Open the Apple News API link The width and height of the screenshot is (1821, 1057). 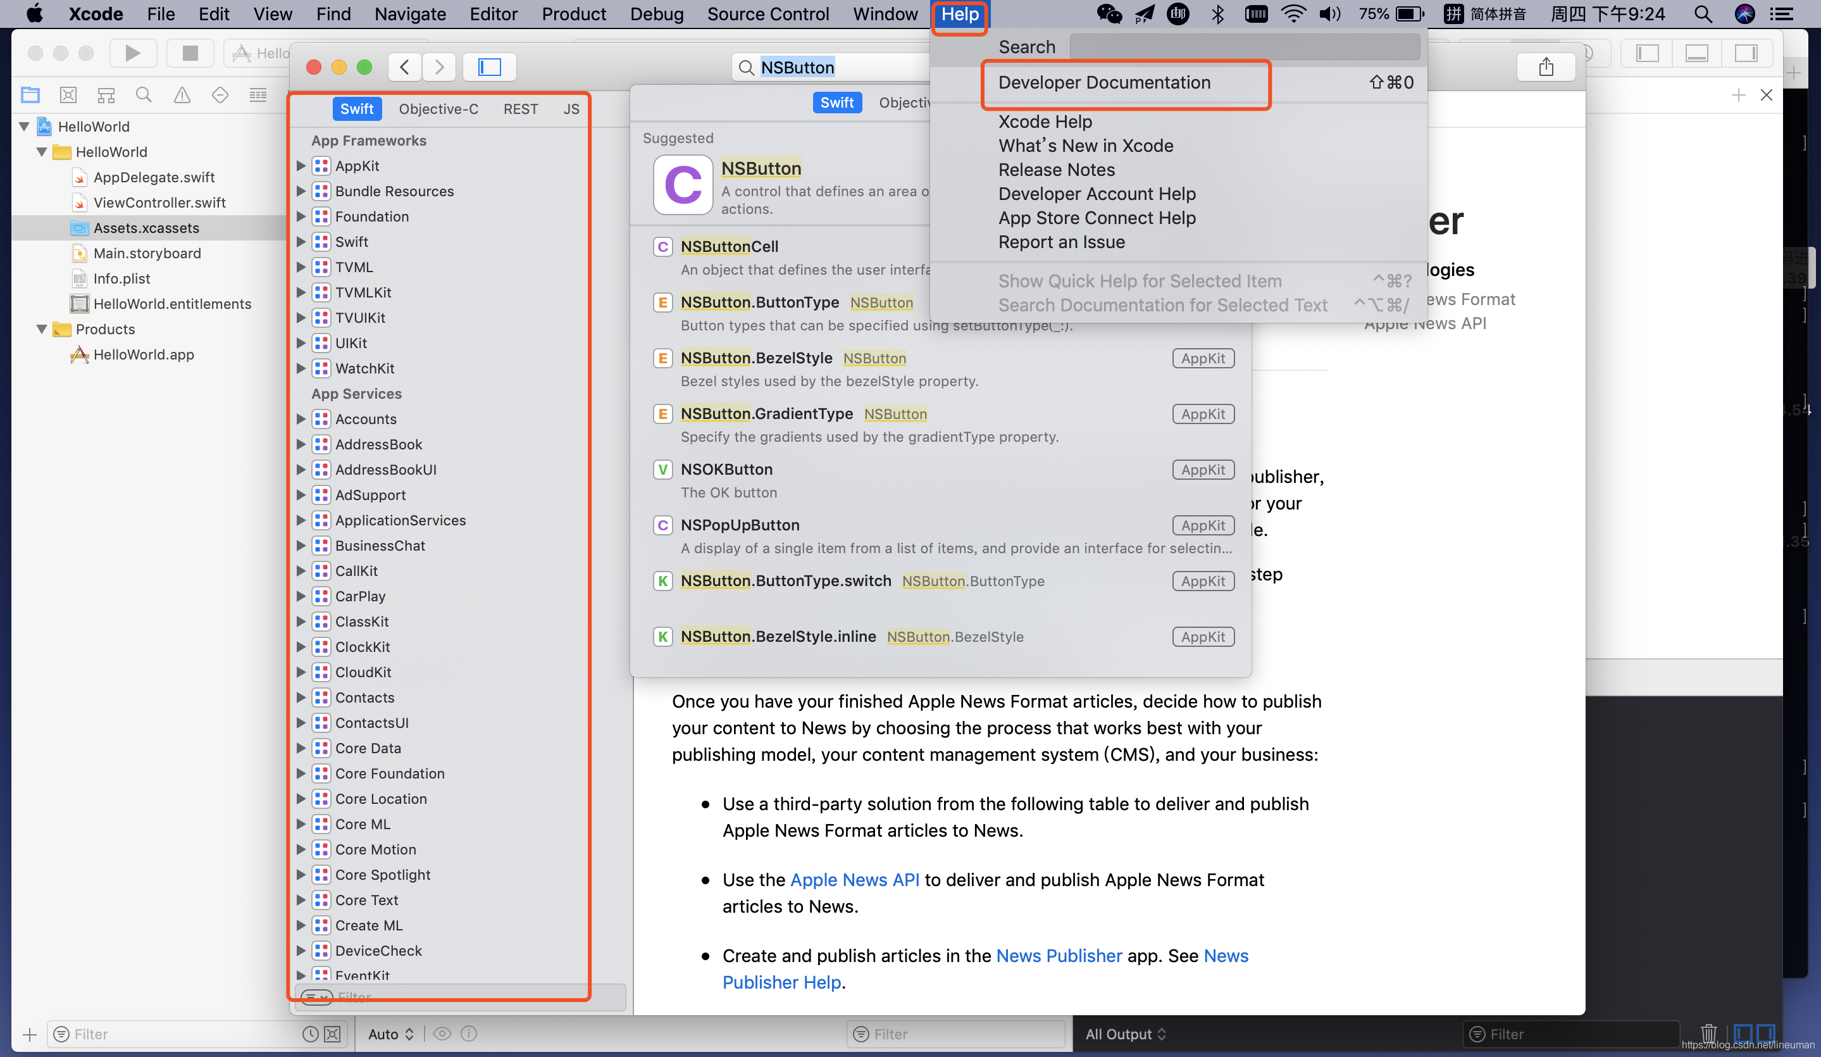854,880
